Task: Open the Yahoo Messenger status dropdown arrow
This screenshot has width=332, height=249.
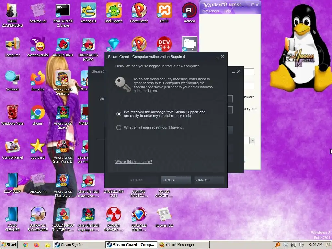Action: 252,141
